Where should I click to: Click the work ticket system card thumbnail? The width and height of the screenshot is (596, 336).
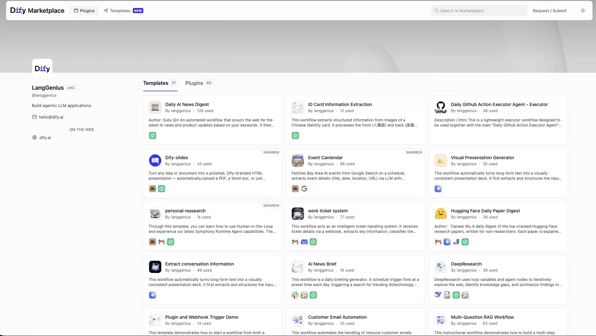(298, 214)
